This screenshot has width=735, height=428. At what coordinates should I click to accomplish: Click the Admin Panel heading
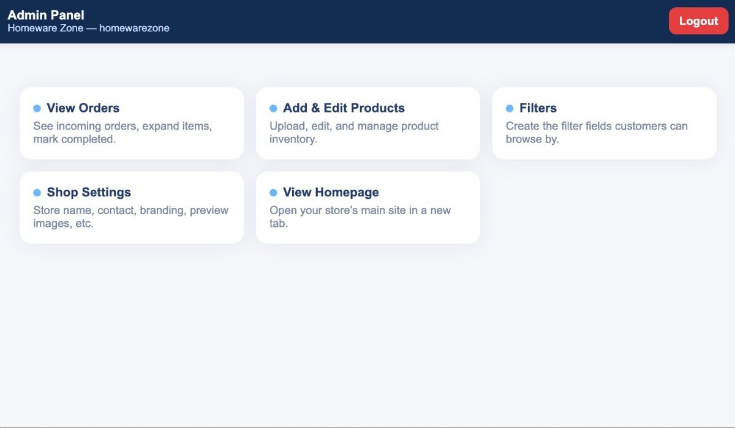pos(46,15)
